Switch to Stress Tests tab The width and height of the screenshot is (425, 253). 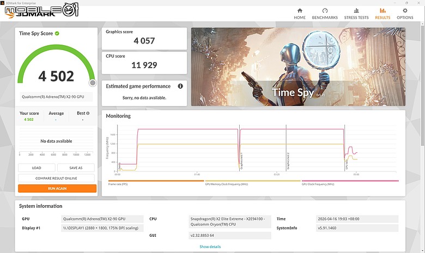tap(356, 14)
